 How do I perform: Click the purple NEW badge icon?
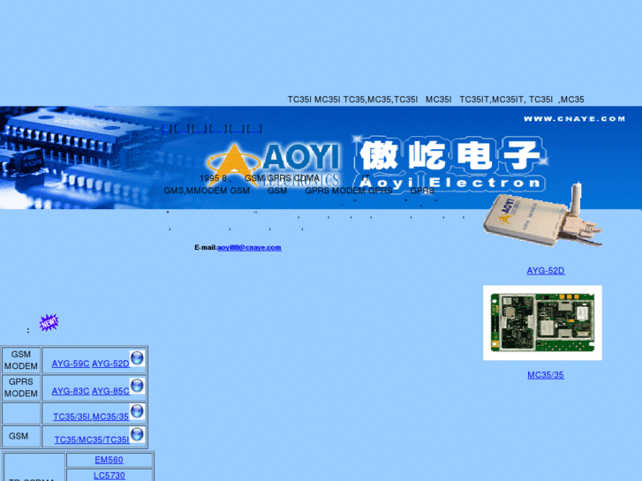click(x=49, y=322)
